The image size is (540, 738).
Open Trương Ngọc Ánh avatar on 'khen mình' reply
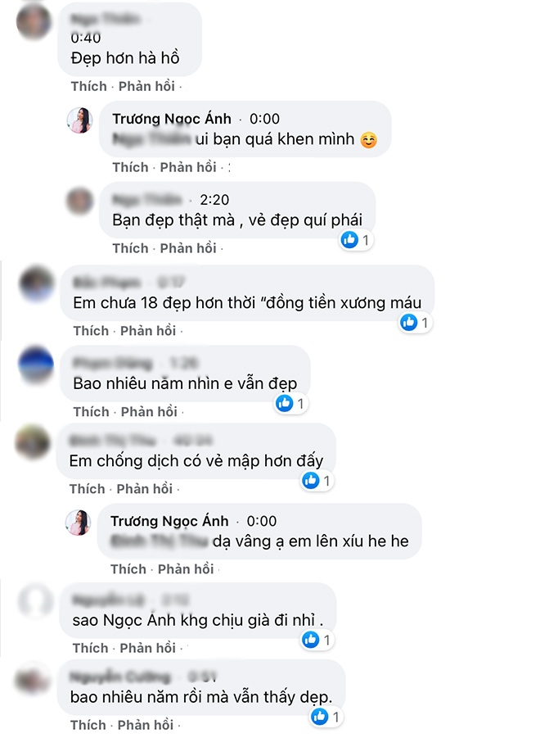(79, 120)
